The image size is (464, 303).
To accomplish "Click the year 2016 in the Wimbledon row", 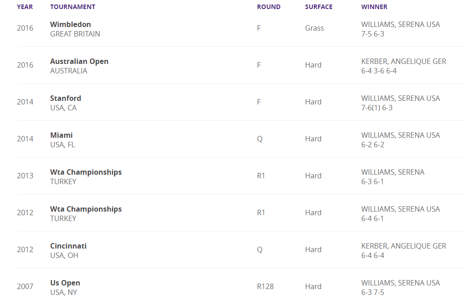I will coord(25,28).
